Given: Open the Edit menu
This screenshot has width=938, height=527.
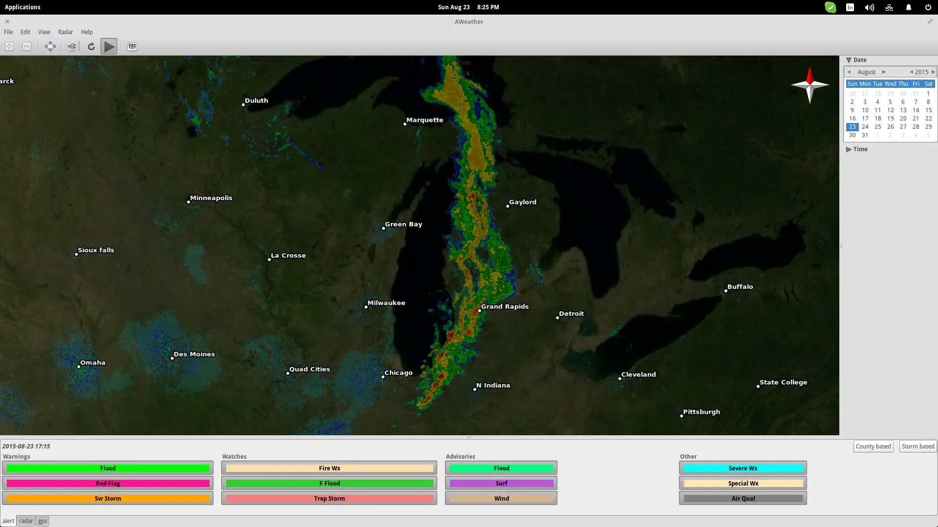Looking at the screenshot, I should tap(25, 32).
